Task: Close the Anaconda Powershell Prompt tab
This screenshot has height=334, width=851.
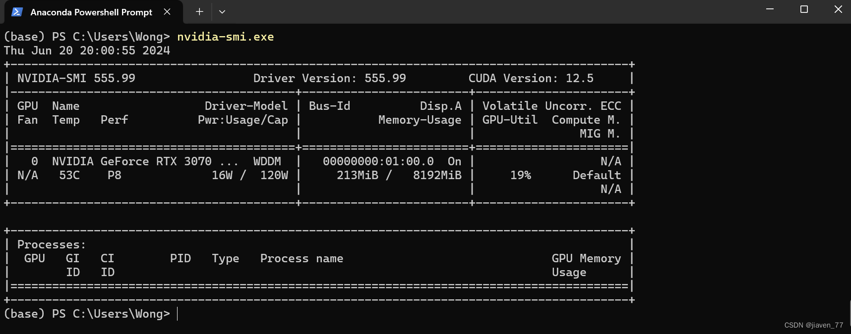Action: coord(167,11)
